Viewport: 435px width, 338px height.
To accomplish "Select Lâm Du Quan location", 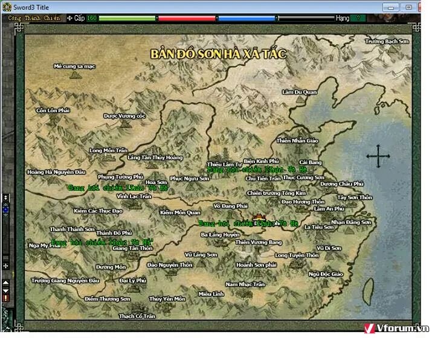I will pos(299,92).
